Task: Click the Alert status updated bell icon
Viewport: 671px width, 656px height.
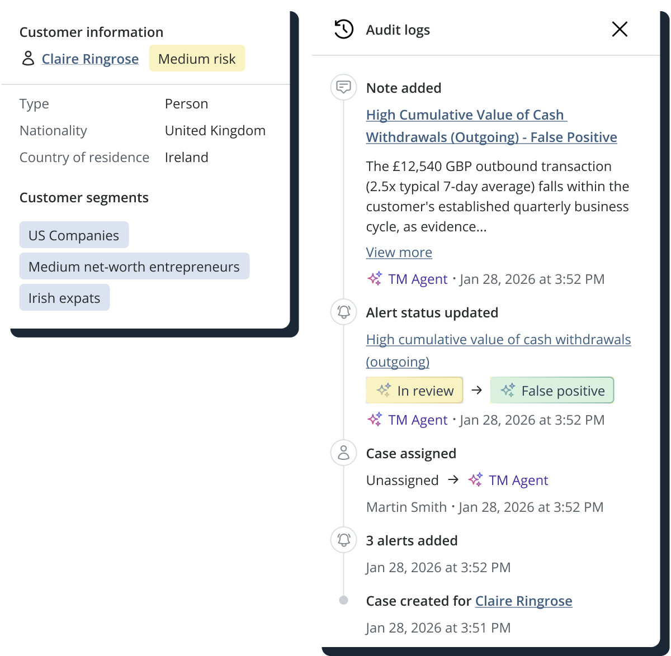Action: pyautogui.click(x=343, y=312)
